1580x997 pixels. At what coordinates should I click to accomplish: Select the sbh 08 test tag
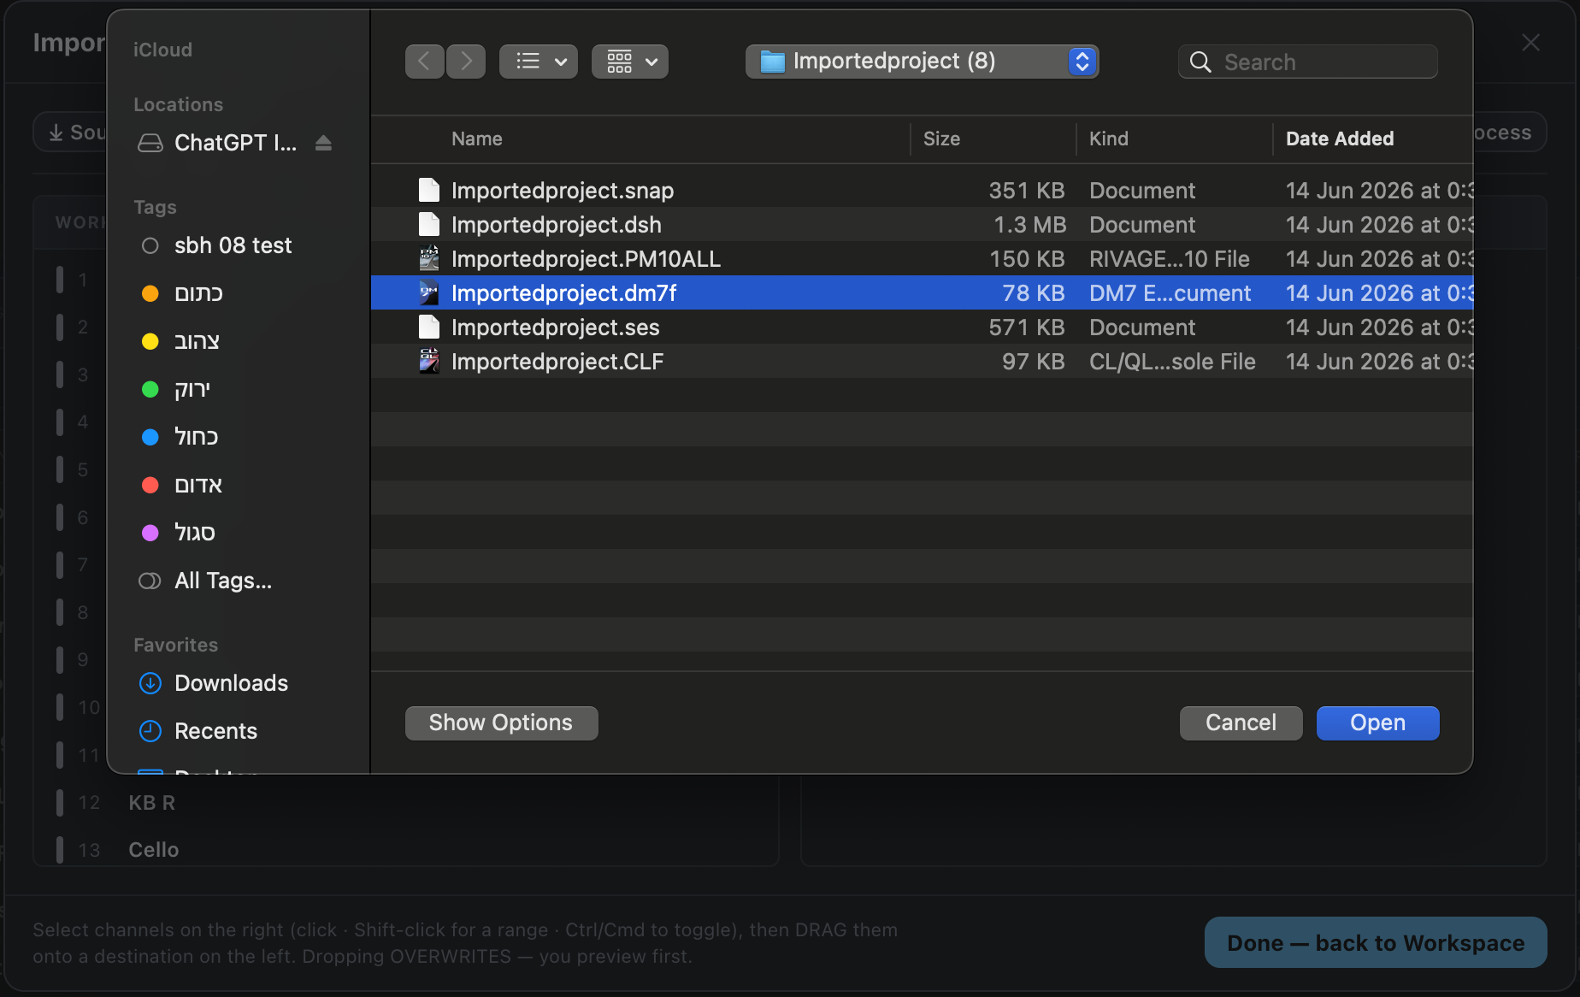pos(216,245)
